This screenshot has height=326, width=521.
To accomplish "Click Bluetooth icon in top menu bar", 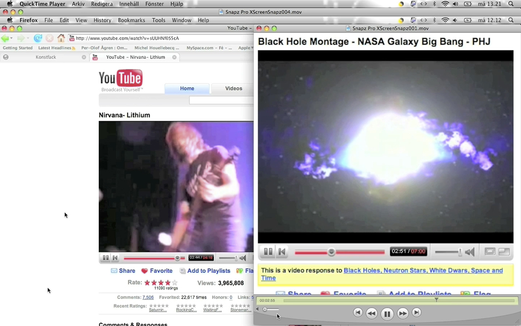I will (x=435, y=4).
